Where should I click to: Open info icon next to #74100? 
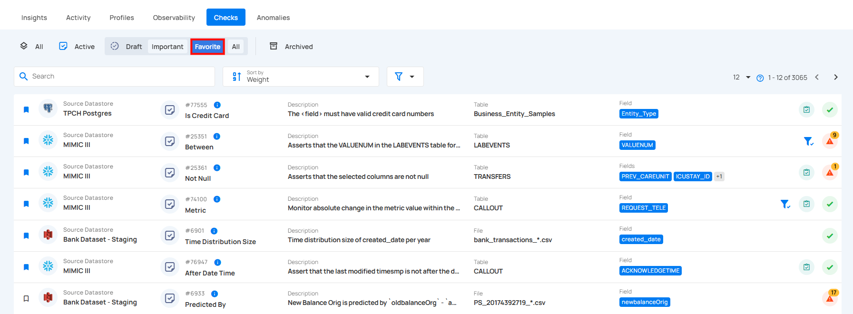tap(217, 199)
